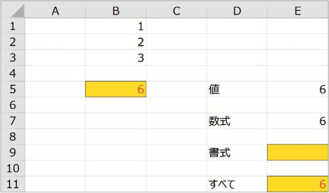Click the 数式 label cell in D7

pyautogui.click(x=237, y=121)
